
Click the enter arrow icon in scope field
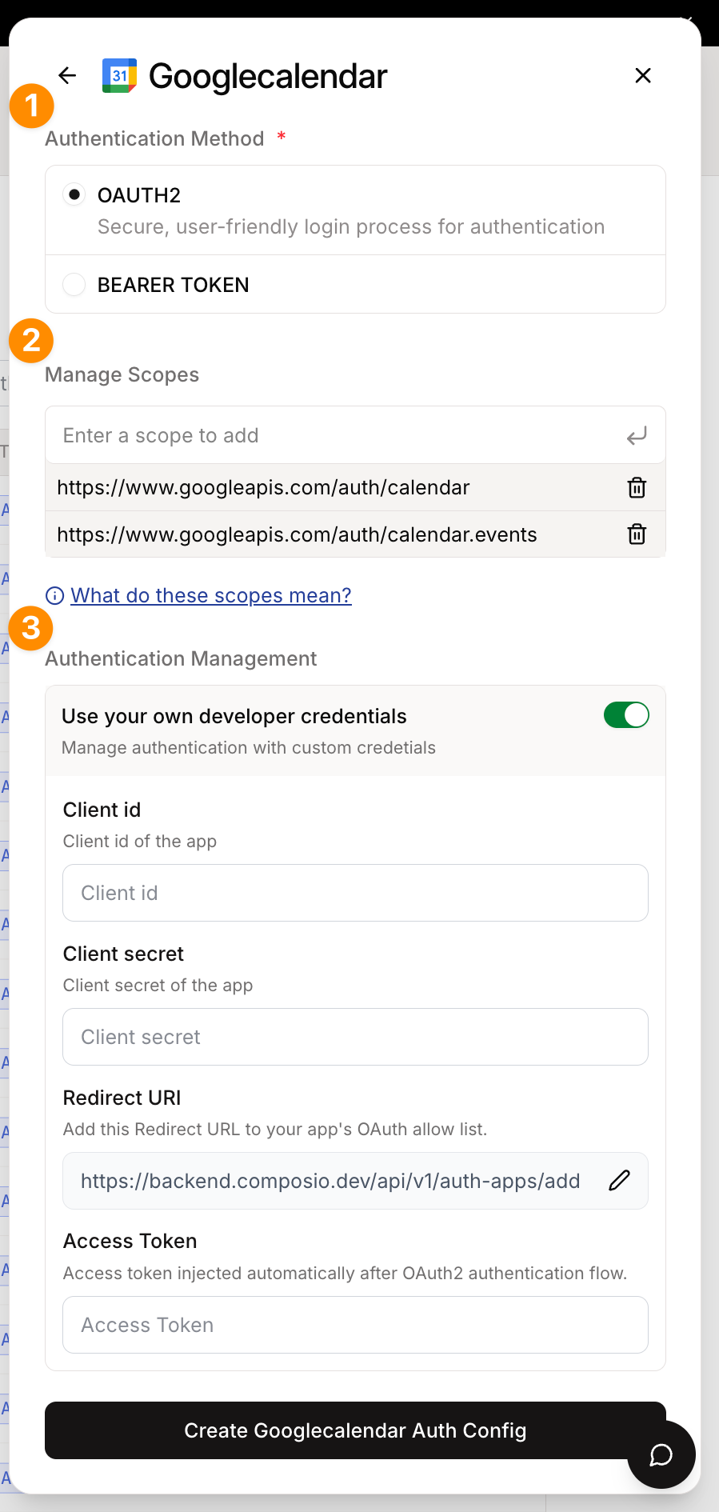pyautogui.click(x=637, y=436)
